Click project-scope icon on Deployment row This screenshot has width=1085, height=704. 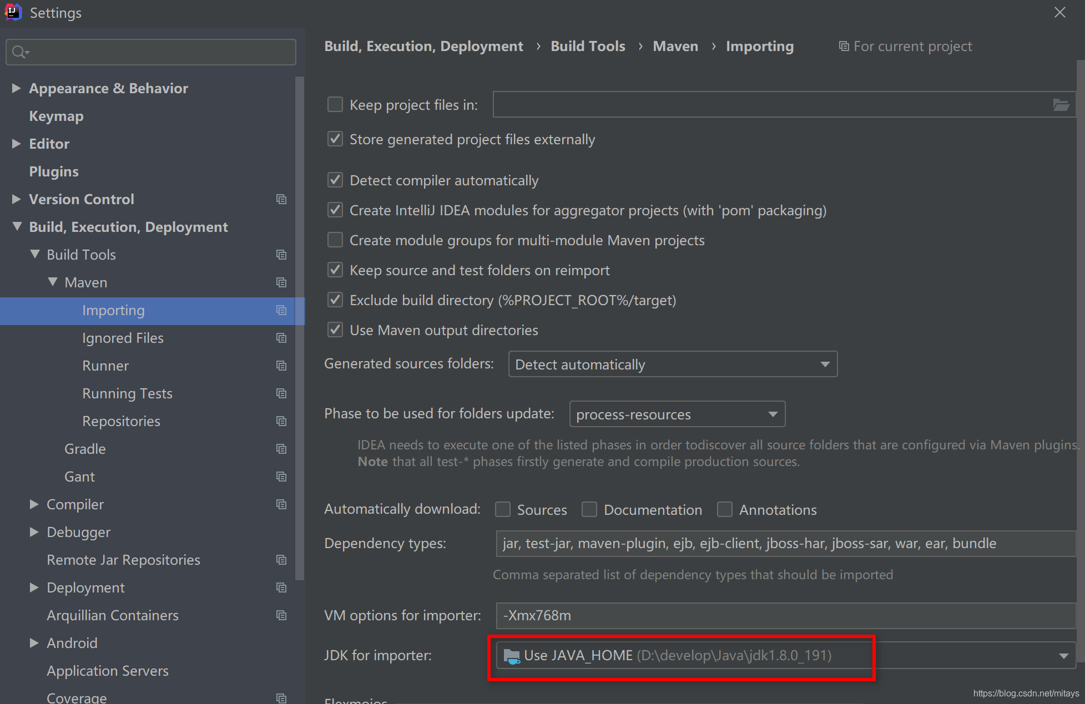pyautogui.click(x=281, y=587)
